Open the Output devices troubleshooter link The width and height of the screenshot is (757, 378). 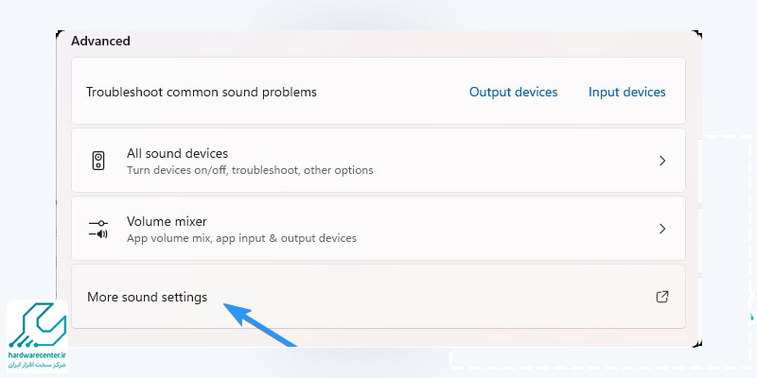click(513, 92)
